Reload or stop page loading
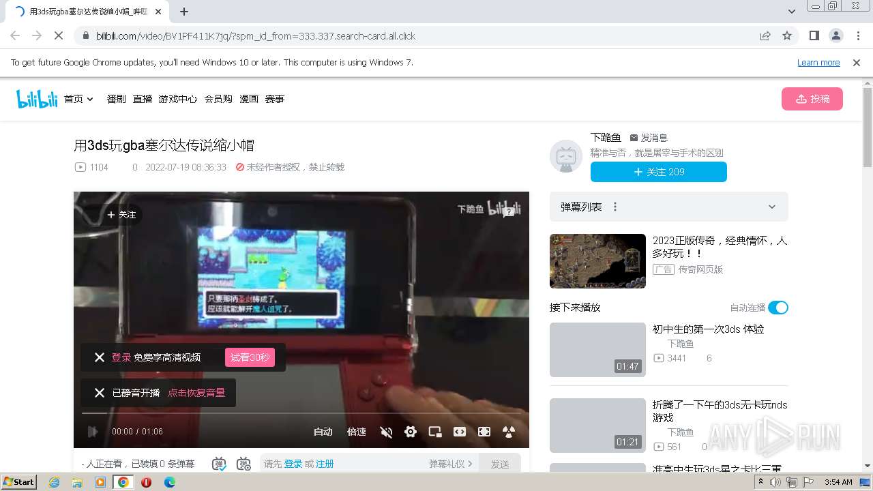The image size is (873, 491). (59, 35)
